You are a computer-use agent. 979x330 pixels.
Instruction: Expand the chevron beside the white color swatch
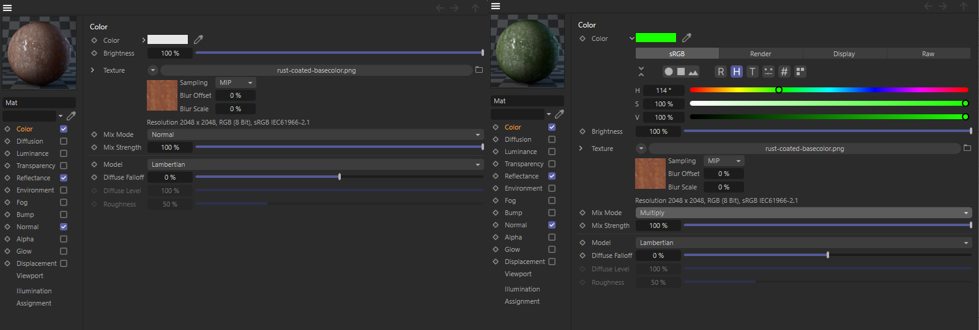[144, 40]
